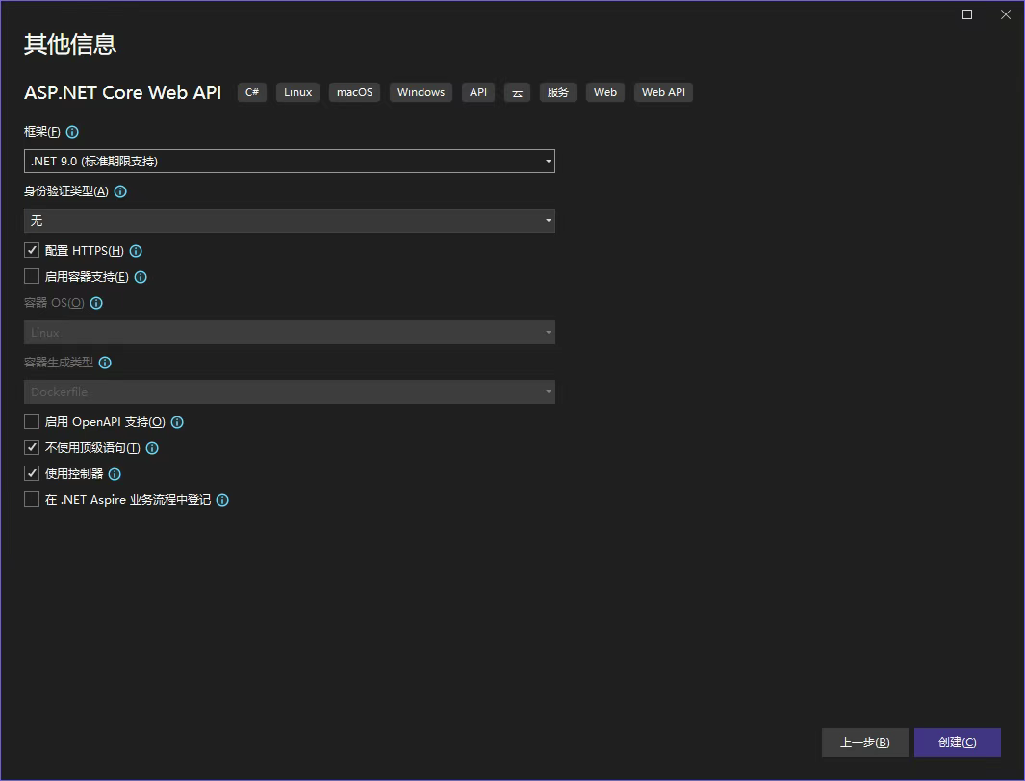
Task: Click the 身份验证类型(A) label
Action: click(66, 191)
